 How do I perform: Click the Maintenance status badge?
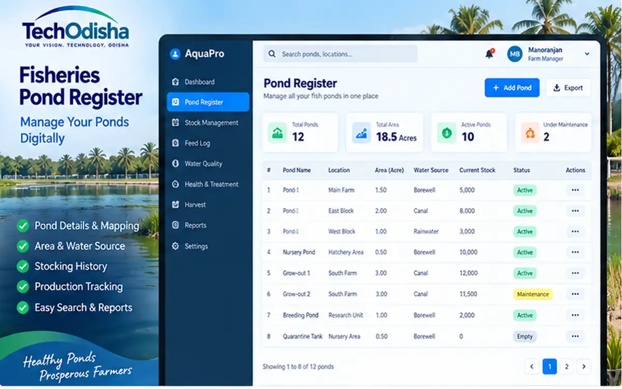pos(533,294)
